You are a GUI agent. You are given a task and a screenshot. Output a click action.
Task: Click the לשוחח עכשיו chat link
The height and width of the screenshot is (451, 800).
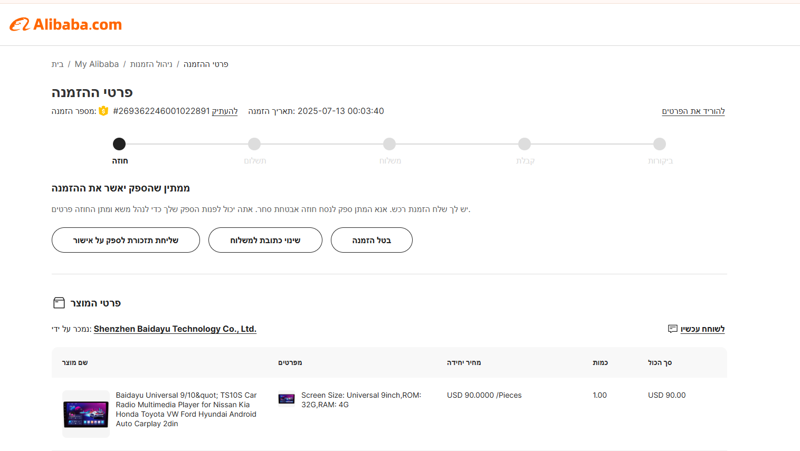702,329
